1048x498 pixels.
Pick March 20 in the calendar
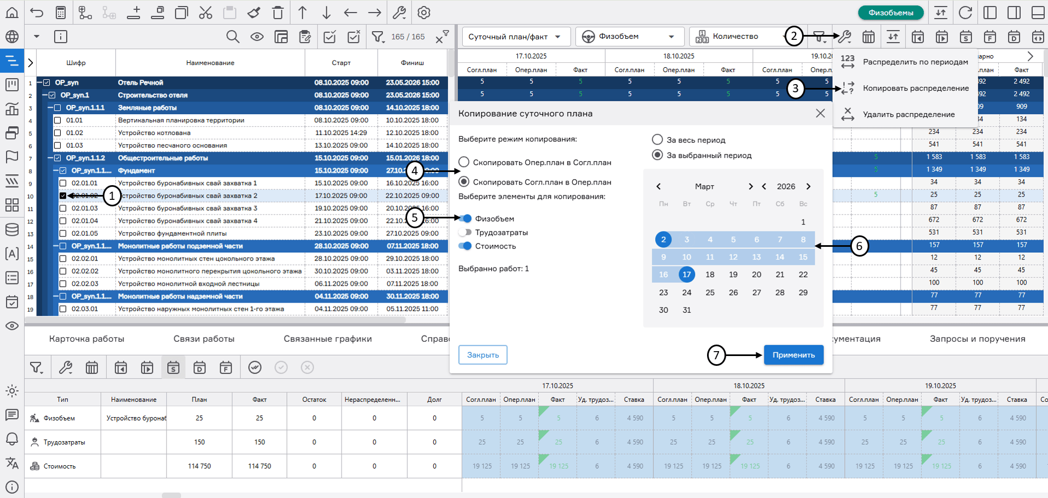coord(756,275)
